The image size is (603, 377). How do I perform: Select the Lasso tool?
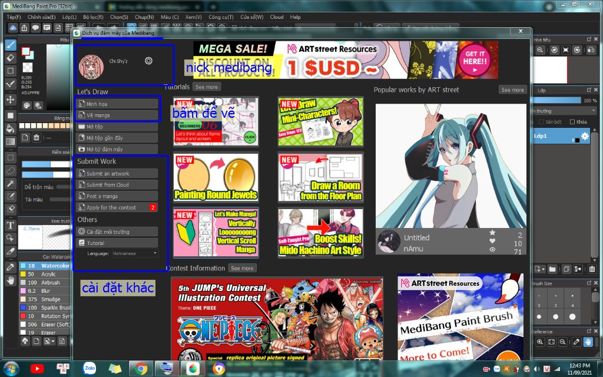click(x=11, y=170)
